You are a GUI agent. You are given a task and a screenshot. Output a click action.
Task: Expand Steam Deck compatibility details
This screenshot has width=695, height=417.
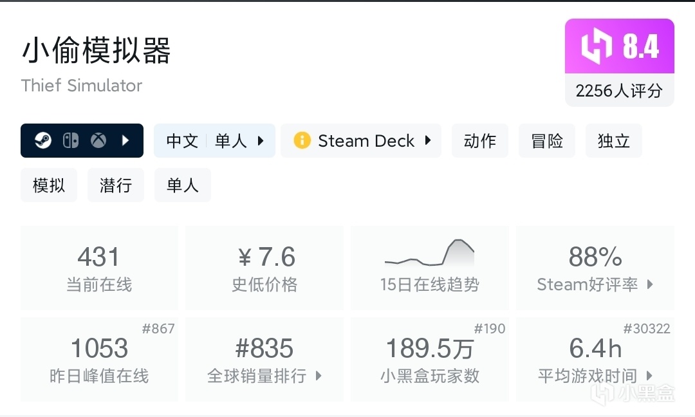pos(428,140)
